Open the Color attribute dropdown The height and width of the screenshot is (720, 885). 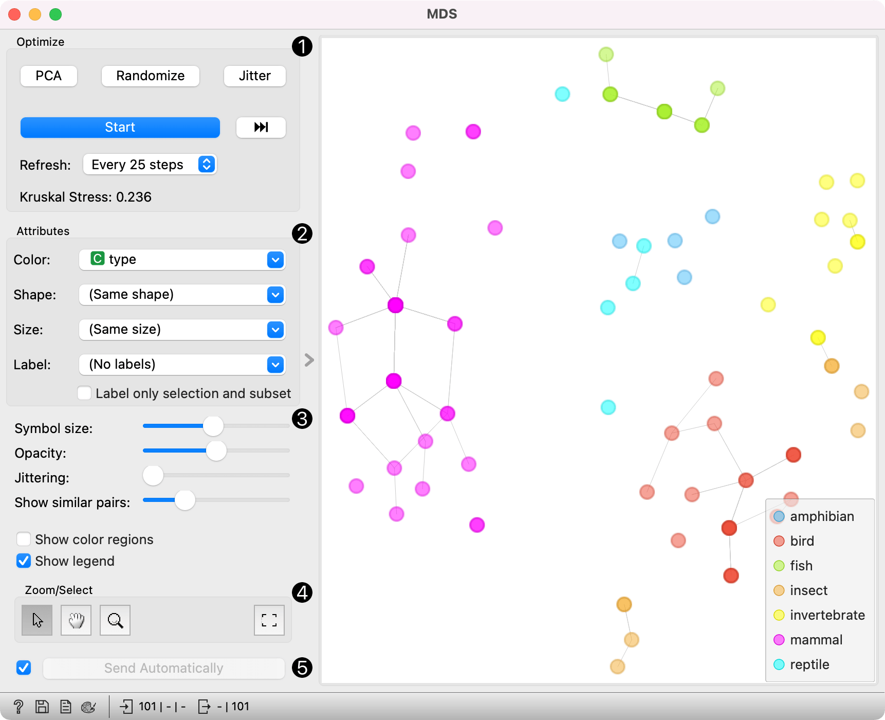pos(182,260)
